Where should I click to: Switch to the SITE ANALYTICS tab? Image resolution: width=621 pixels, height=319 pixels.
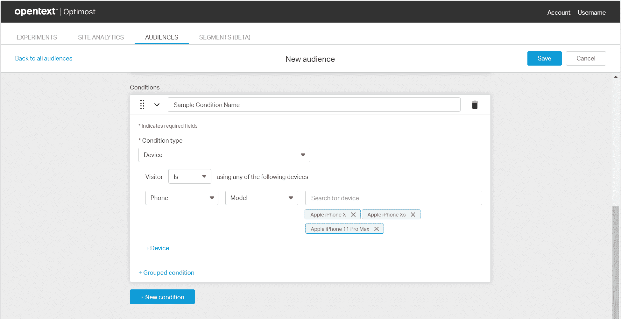point(101,37)
